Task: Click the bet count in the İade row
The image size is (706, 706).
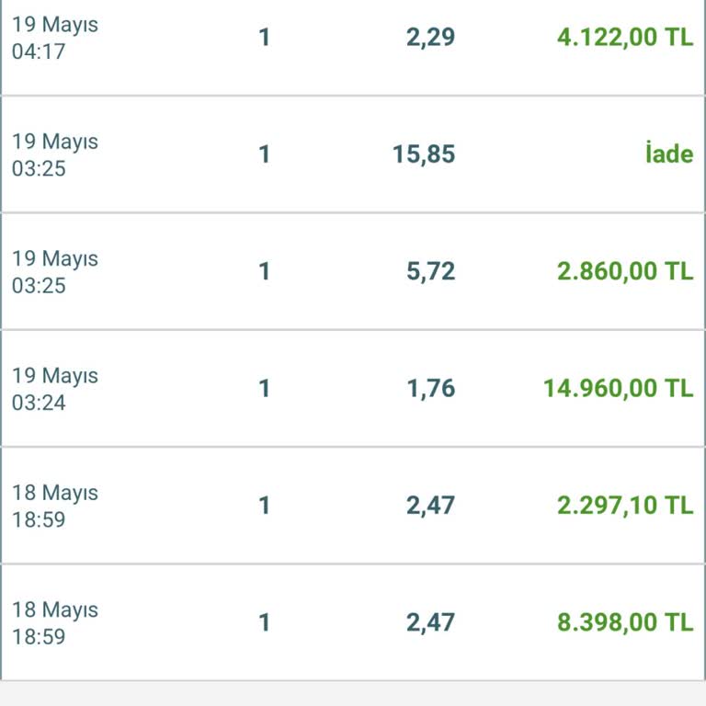Action: click(x=265, y=154)
